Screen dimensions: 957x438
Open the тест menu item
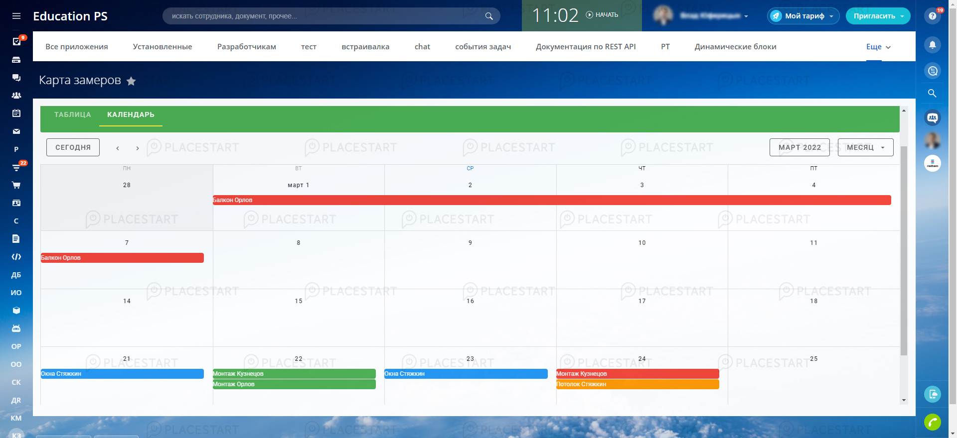pos(309,47)
